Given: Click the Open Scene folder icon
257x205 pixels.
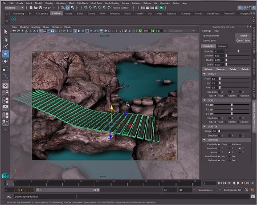Looking at the screenshot, I should pyautogui.click(x=36, y=8).
